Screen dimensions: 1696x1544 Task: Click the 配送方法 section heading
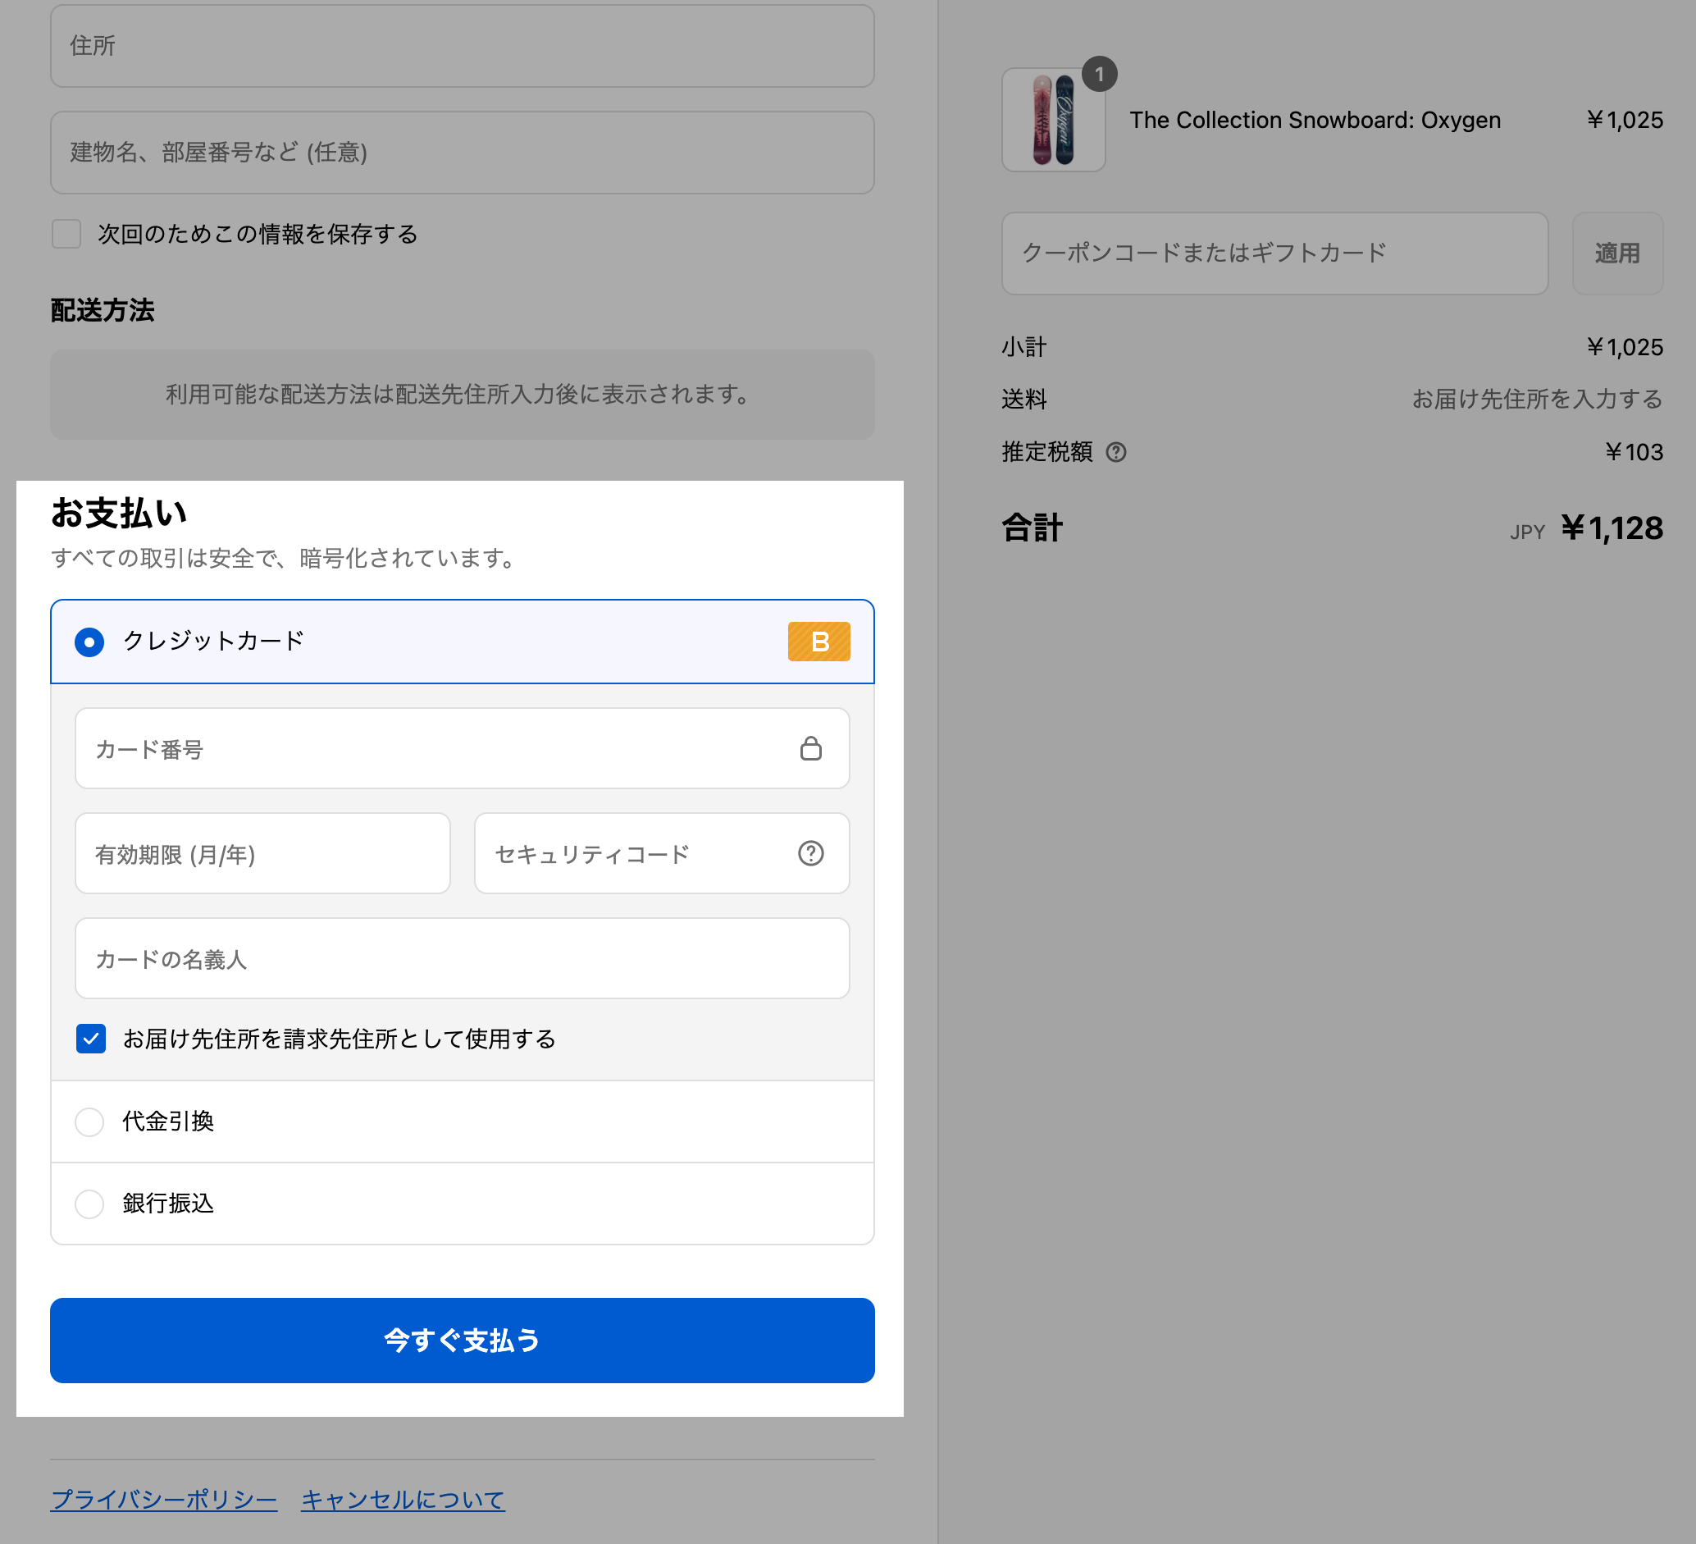coord(103,310)
